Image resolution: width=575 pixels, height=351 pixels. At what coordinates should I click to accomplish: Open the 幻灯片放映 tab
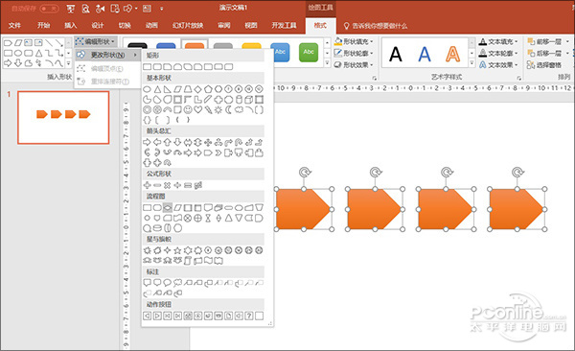pos(188,25)
